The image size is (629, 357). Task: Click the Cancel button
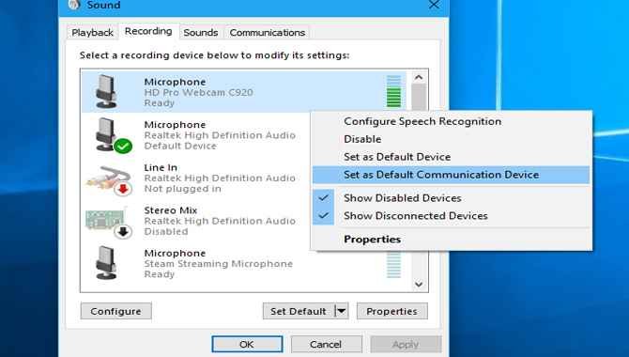[326, 344]
